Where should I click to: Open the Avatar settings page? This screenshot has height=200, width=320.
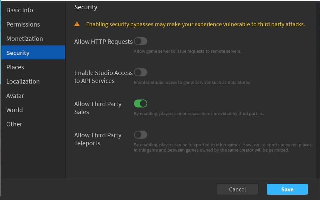click(x=15, y=96)
